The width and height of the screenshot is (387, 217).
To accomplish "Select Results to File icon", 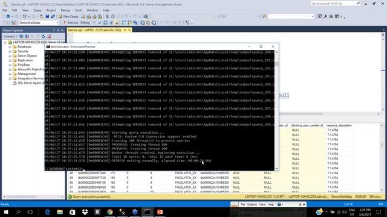I will 154,23.
